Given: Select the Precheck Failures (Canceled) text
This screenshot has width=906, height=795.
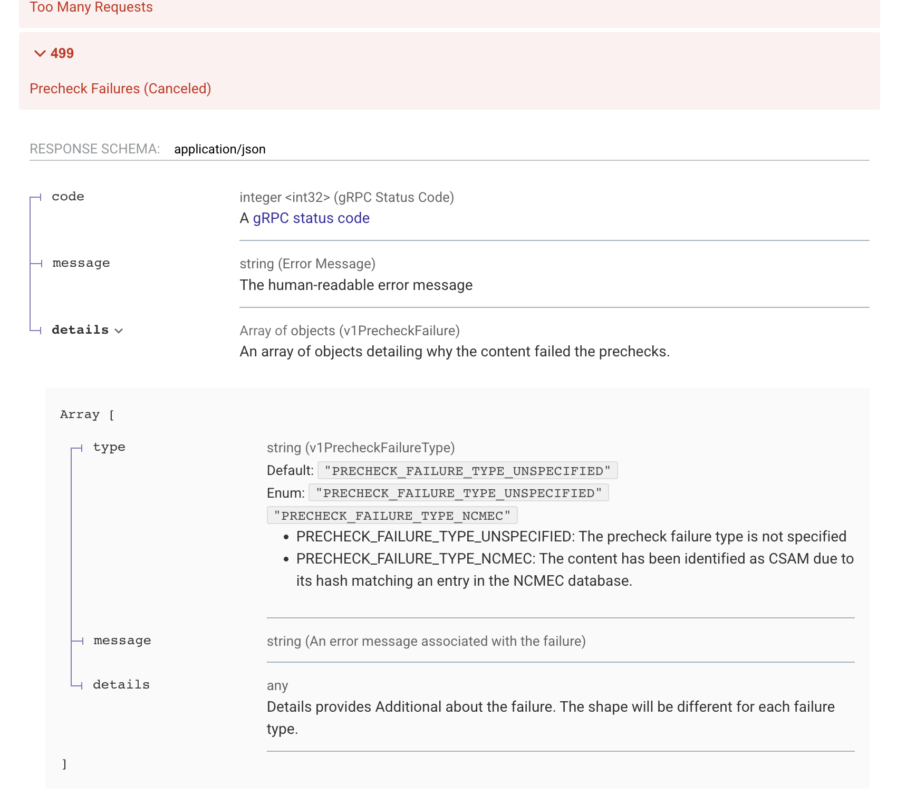Looking at the screenshot, I should [120, 89].
